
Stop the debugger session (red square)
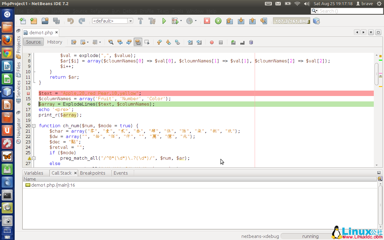[x=207, y=21]
